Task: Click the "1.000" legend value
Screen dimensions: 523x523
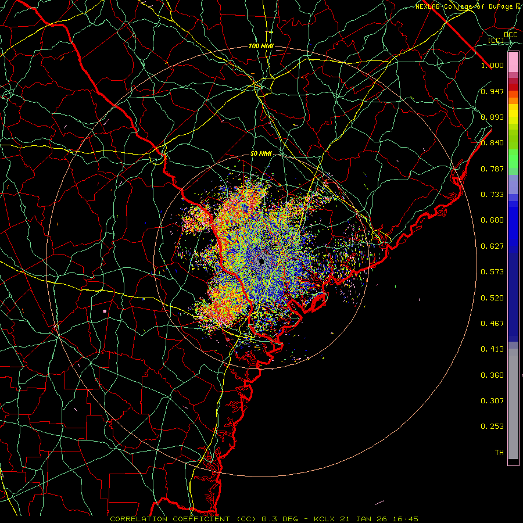Action: [492, 65]
